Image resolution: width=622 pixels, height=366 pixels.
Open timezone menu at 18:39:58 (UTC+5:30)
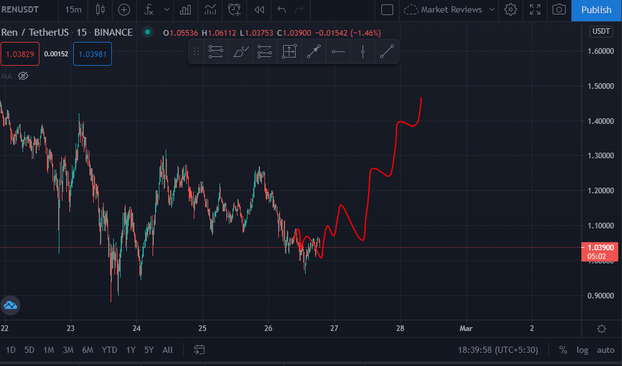(x=498, y=350)
